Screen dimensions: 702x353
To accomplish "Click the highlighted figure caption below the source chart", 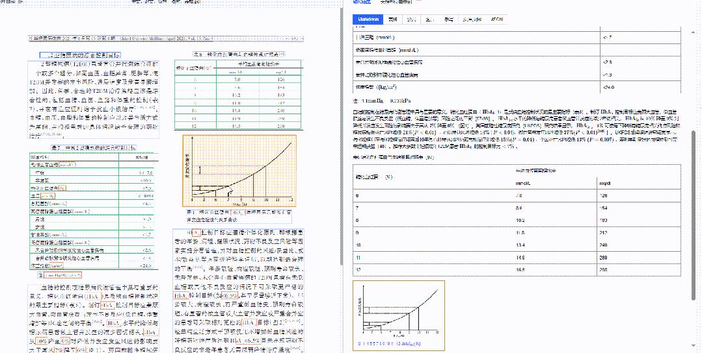I will click(238, 216).
